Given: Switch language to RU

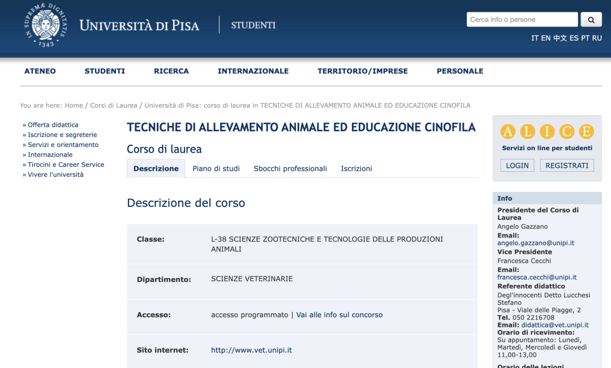Looking at the screenshot, I should click(597, 38).
